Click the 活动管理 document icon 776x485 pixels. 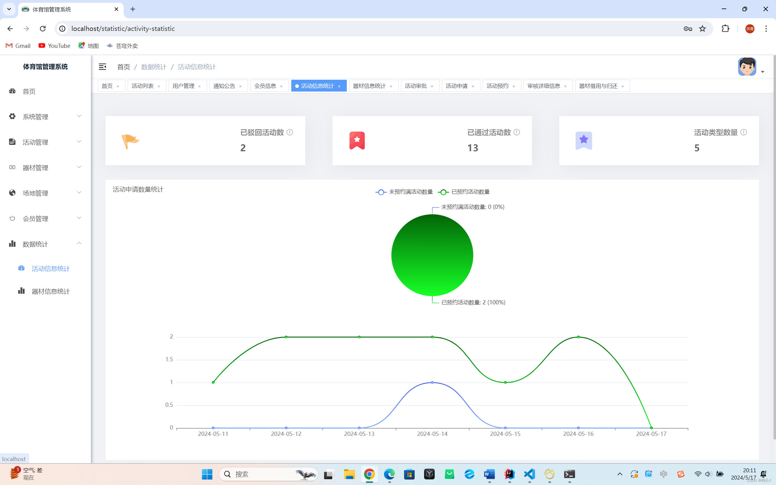point(12,142)
